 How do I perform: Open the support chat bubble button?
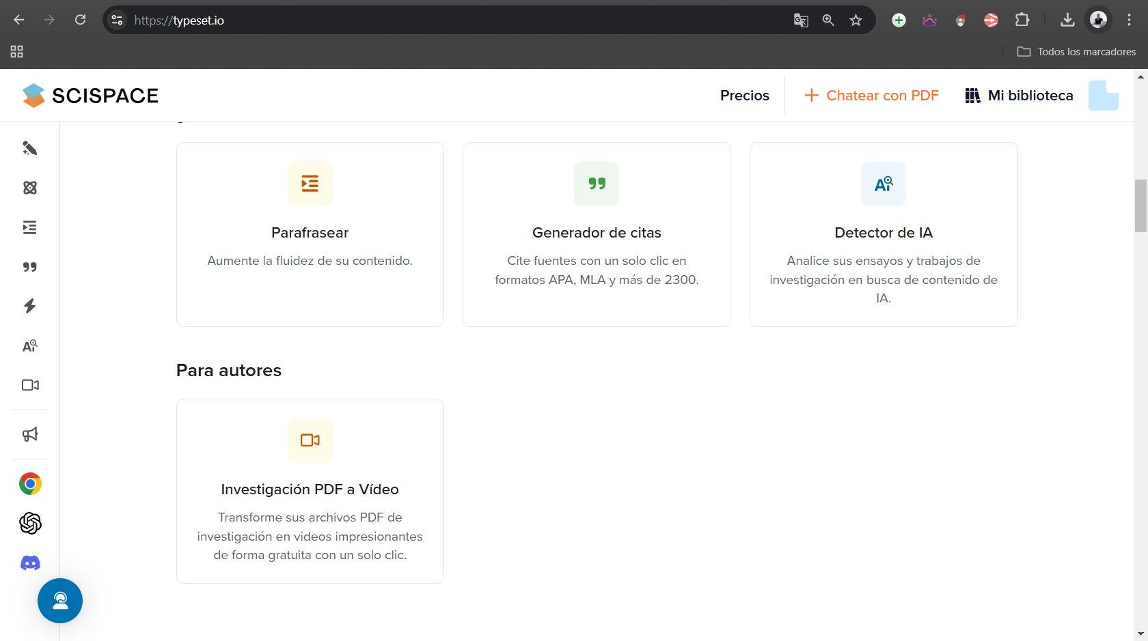60,601
